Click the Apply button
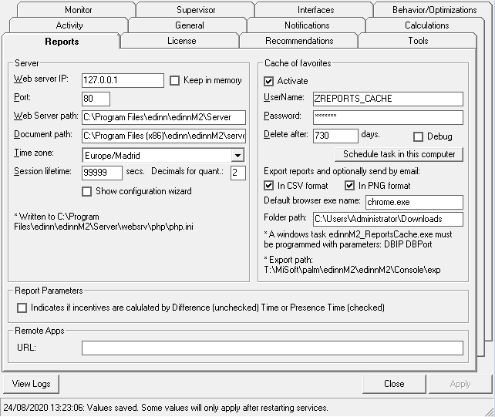 (x=460, y=384)
